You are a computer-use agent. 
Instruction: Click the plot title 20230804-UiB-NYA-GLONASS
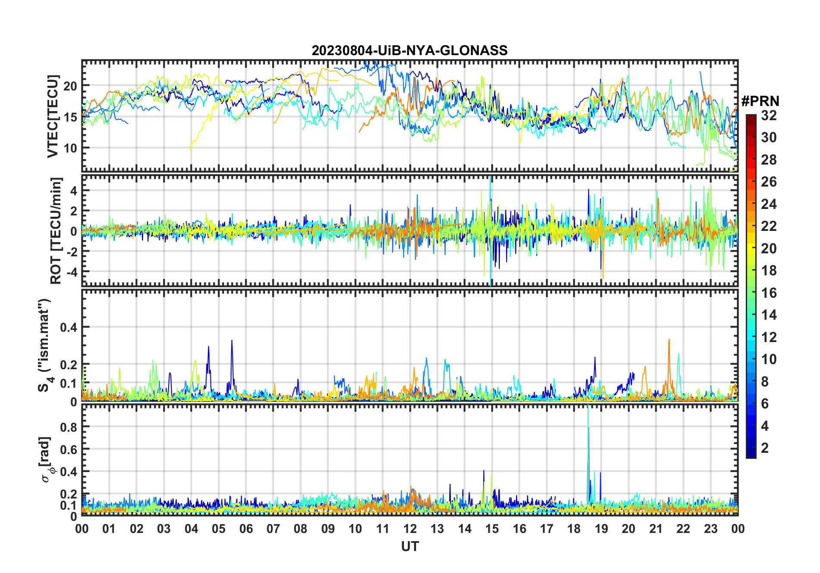[x=410, y=50]
